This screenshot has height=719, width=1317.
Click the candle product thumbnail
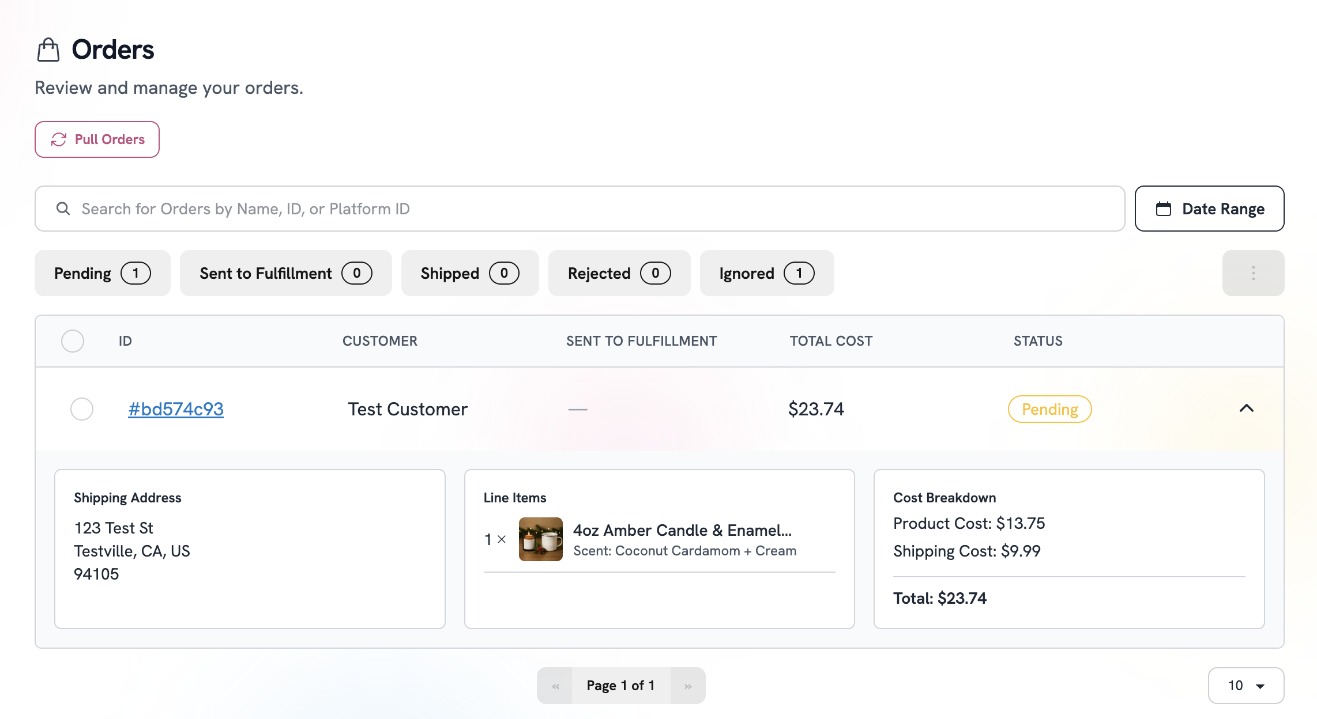[x=540, y=539]
